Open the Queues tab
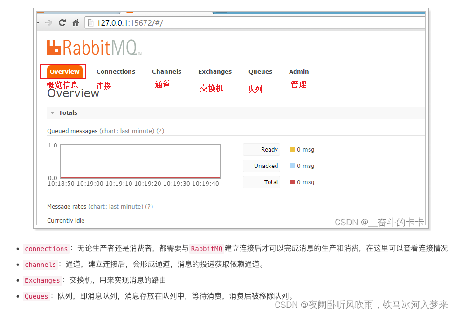Screen dimensions: 455x314 [260, 71]
